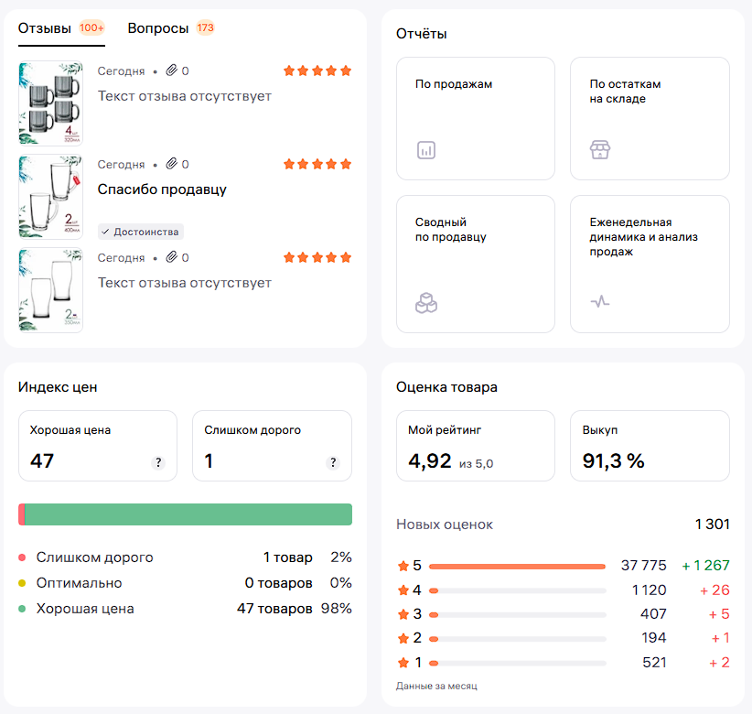Image resolution: width=752 pixels, height=714 pixels.
Task: Open the Сводный по продавцу report
Action: [x=475, y=264]
